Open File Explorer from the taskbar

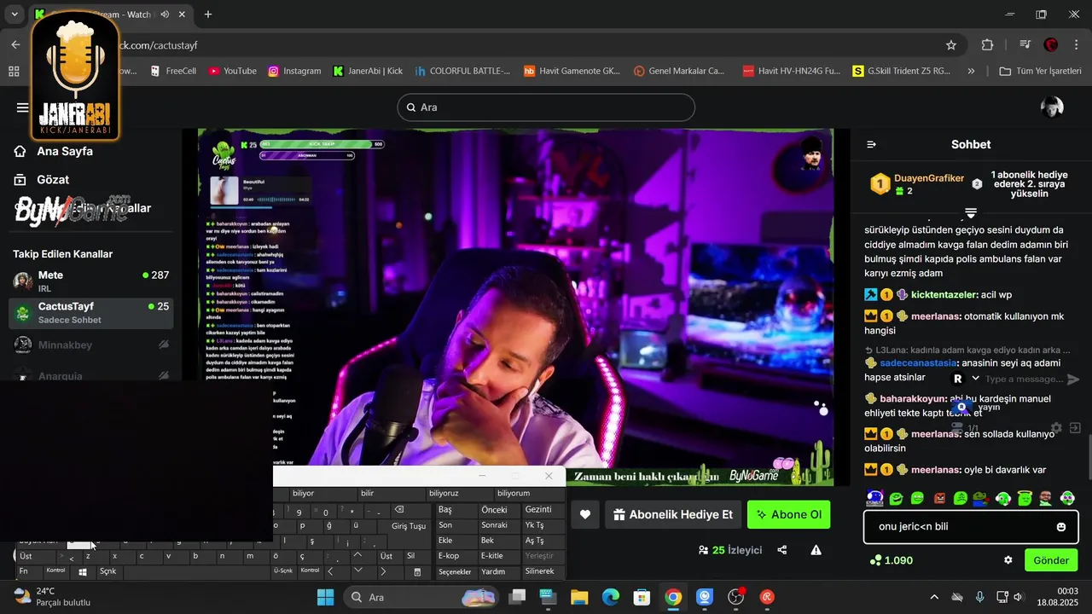[579, 597]
